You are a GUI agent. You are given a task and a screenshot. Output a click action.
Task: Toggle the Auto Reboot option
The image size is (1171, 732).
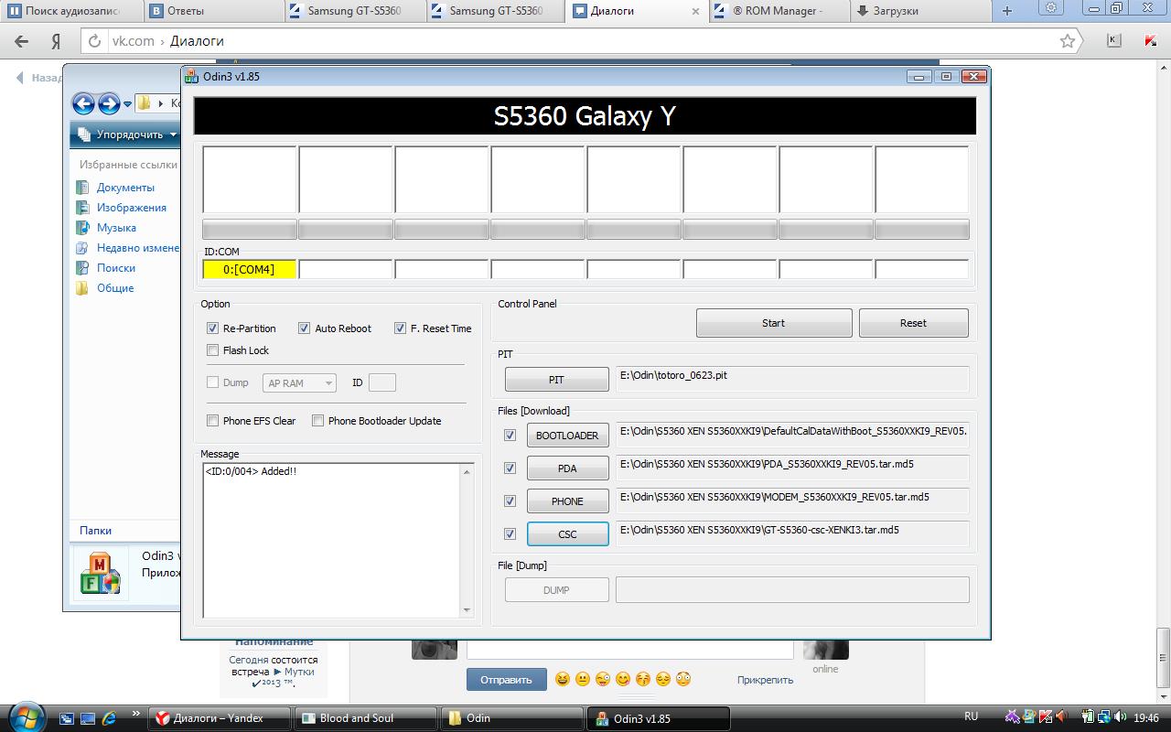(x=305, y=328)
